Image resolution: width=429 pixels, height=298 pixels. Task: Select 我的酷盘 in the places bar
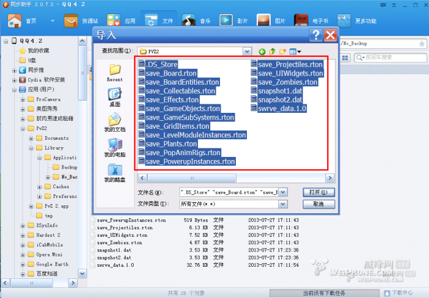pyautogui.click(x=115, y=173)
